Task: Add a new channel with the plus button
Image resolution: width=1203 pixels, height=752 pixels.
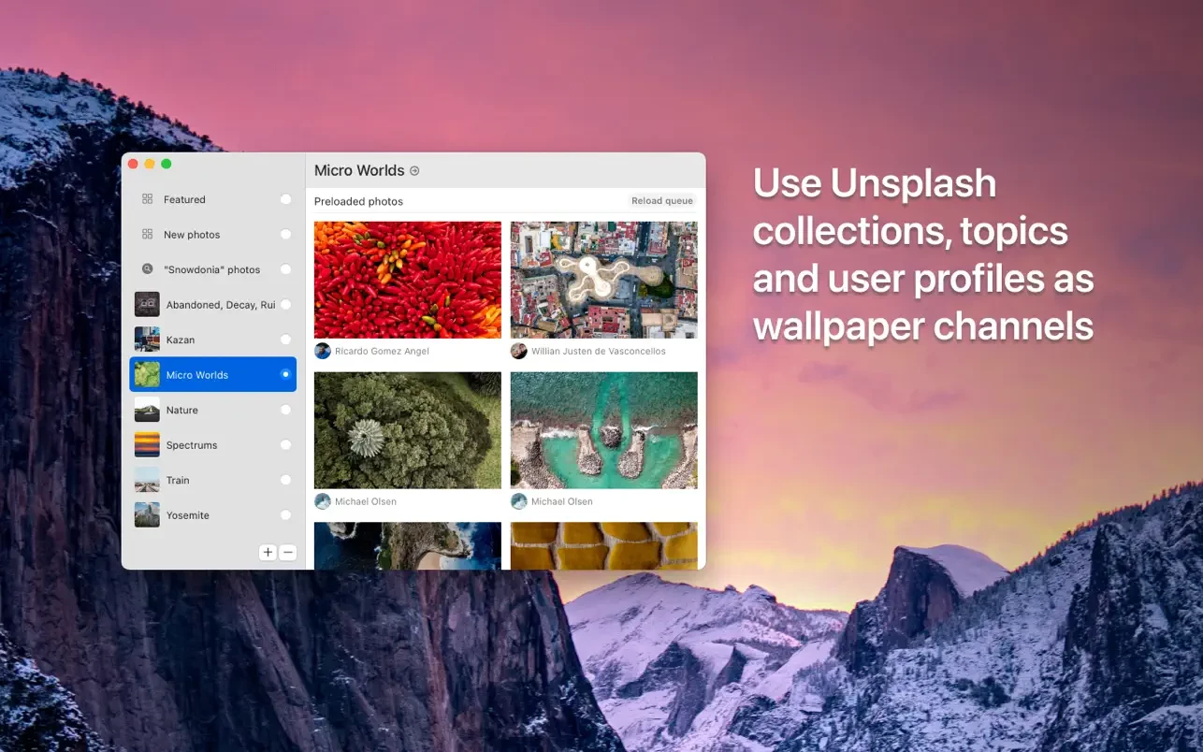Action: (268, 552)
